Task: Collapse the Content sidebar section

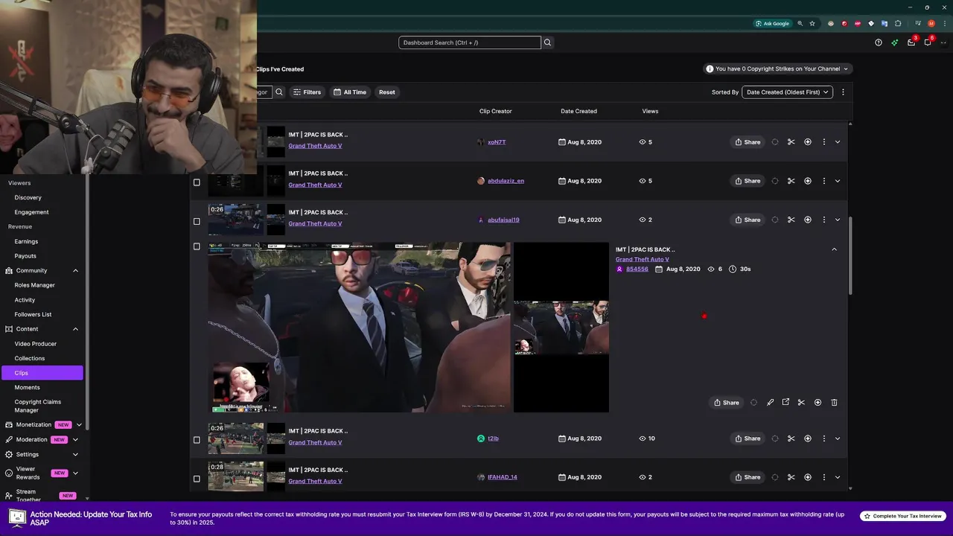Action: [75, 329]
